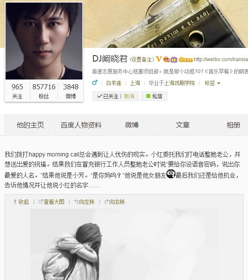Open full-size image via 查看大图
The image size is (248, 280).
[52, 202]
